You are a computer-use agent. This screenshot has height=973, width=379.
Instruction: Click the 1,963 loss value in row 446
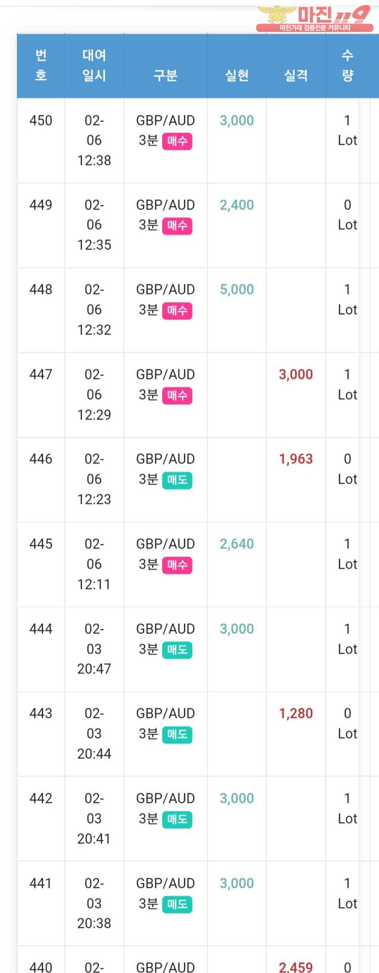pyautogui.click(x=296, y=459)
